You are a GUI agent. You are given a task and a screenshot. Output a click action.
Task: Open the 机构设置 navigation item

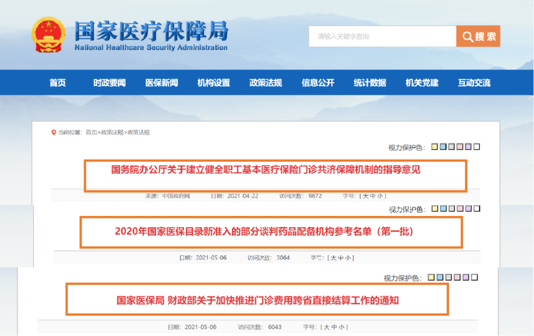(214, 83)
